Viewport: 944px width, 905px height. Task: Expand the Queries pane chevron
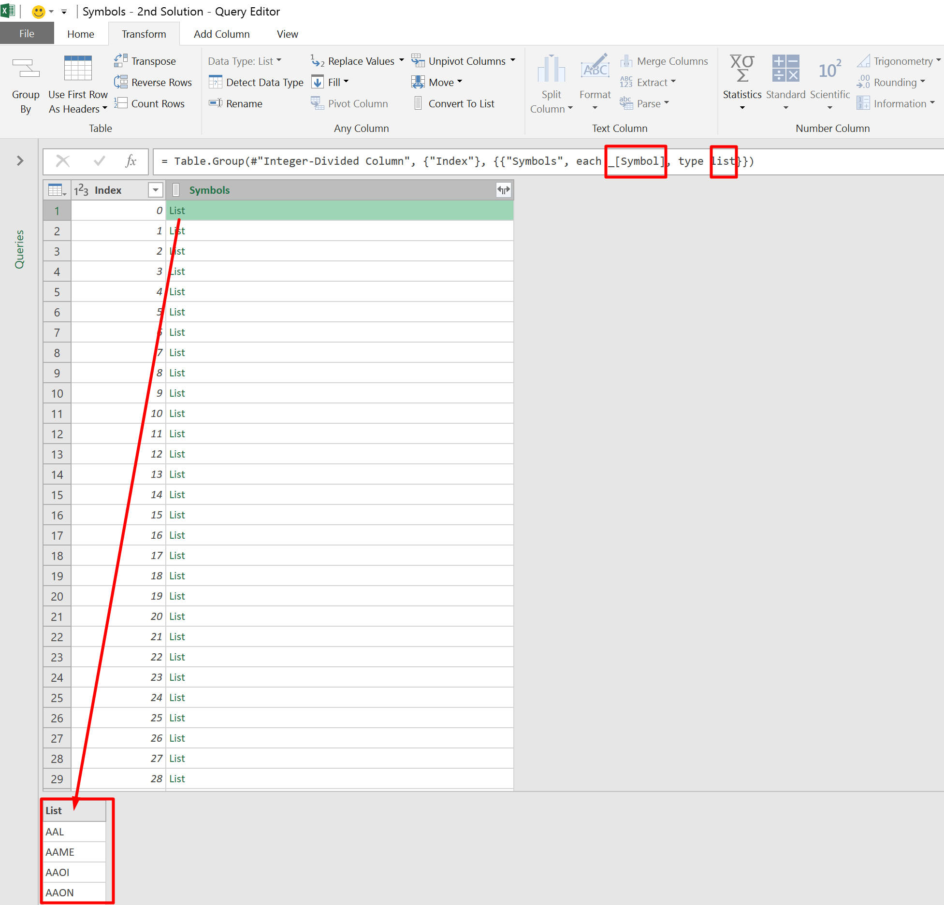pyautogui.click(x=20, y=160)
